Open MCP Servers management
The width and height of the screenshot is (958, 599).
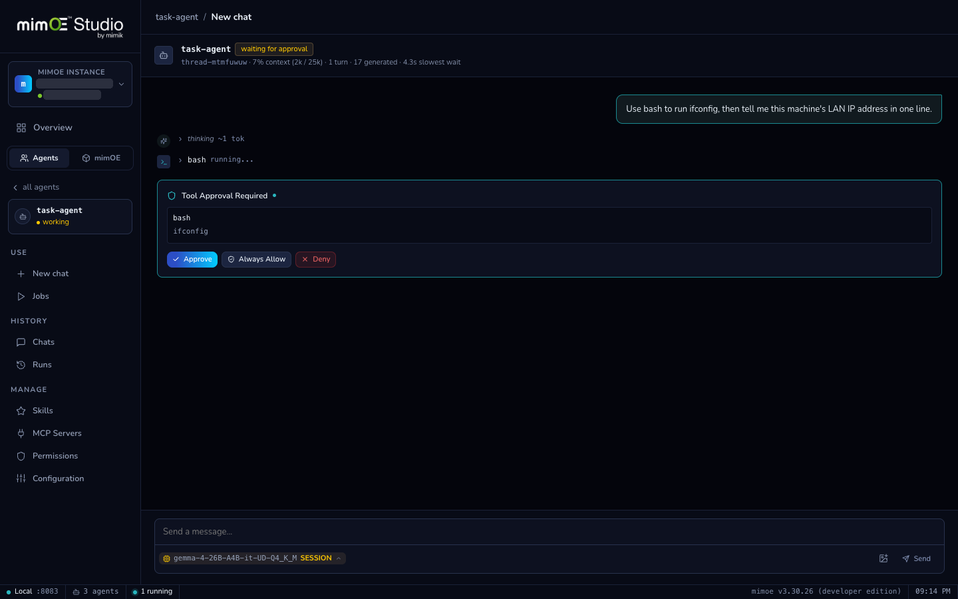click(x=70, y=433)
